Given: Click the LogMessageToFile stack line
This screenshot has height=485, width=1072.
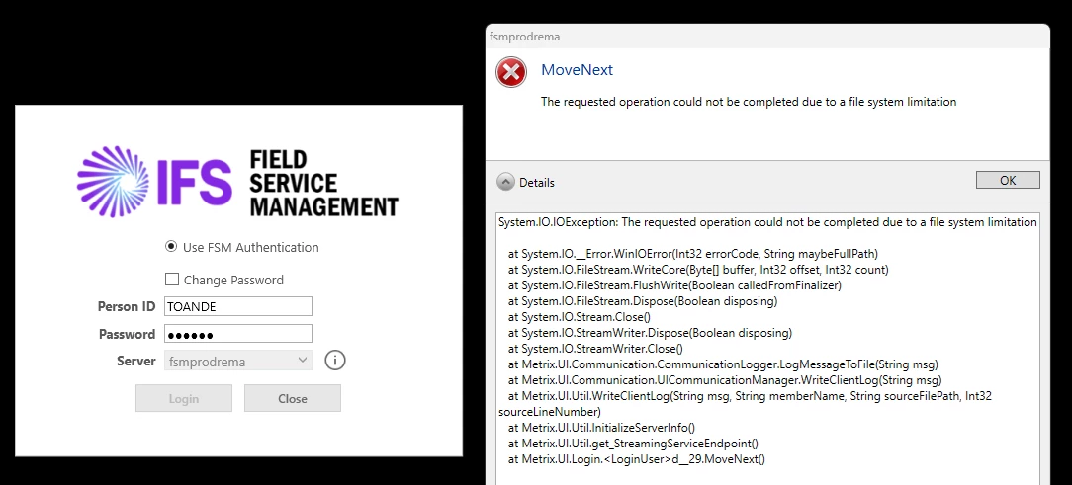Looking at the screenshot, I should (723, 364).
